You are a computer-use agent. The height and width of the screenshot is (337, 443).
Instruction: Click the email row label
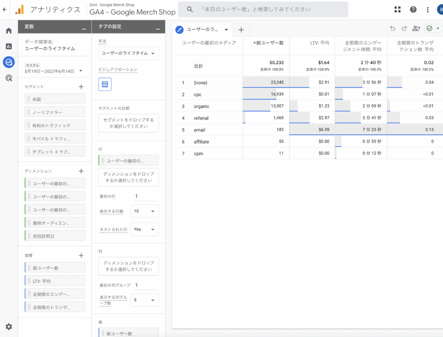199,130
